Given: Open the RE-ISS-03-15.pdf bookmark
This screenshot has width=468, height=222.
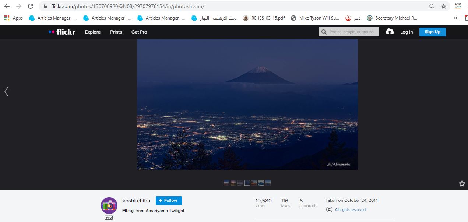Looking at the screenshot, I should pyautogui.click(x=264, y=18).
